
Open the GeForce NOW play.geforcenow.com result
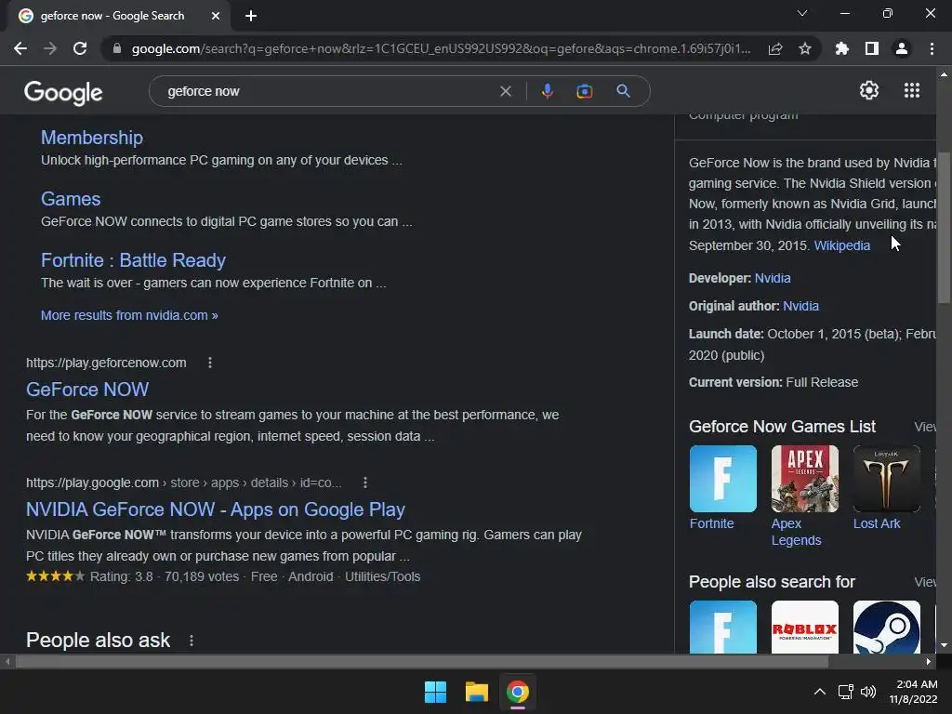point(87,390)
